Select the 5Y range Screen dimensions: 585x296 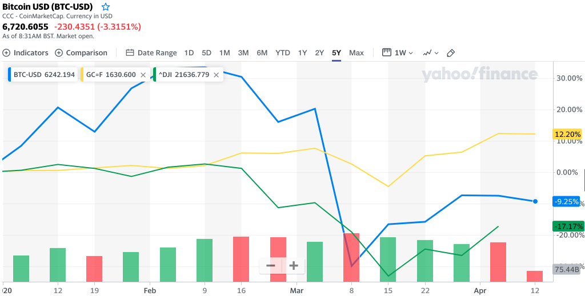click(336, 52)
